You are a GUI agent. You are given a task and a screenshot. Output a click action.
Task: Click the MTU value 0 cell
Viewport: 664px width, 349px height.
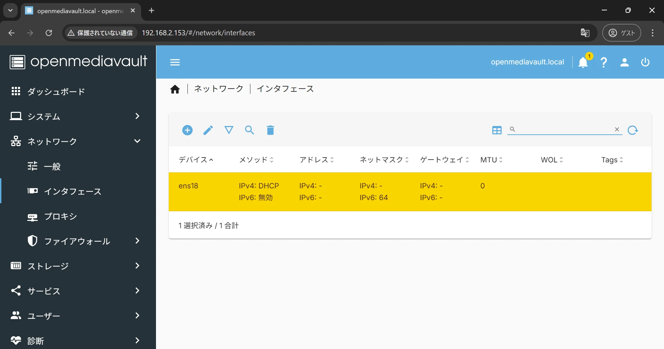(x=482, y=186)
